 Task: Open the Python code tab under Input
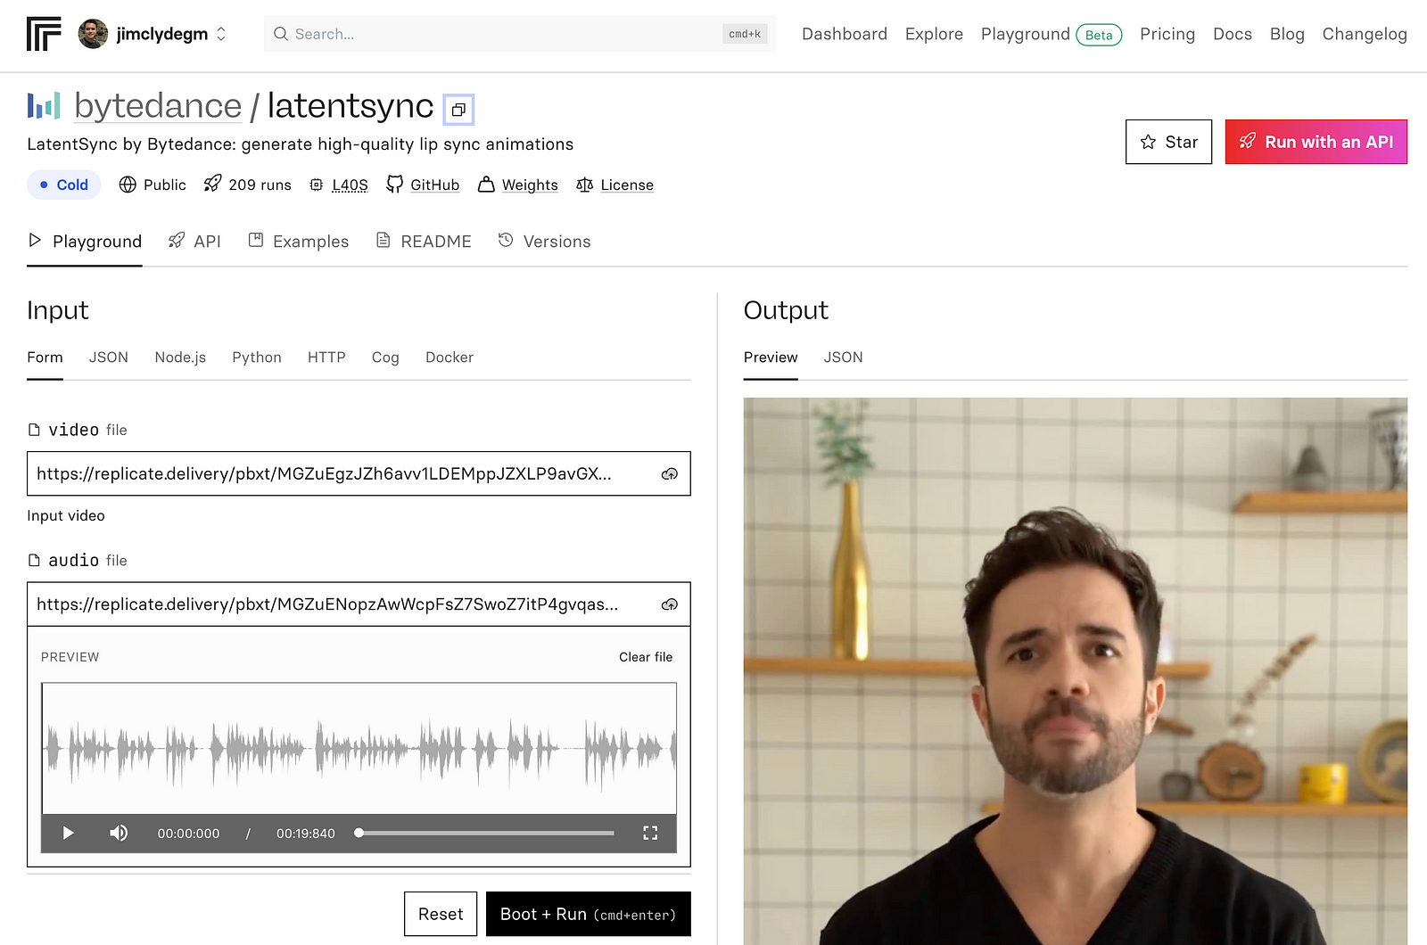[x=256, y=357]
